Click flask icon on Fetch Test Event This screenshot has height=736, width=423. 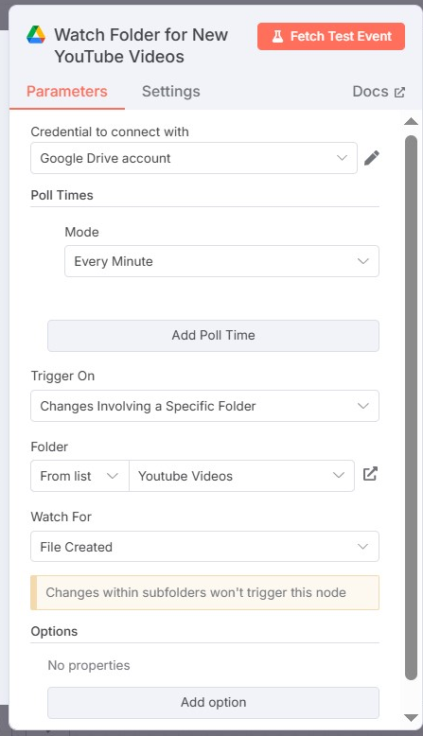(277, 37)
